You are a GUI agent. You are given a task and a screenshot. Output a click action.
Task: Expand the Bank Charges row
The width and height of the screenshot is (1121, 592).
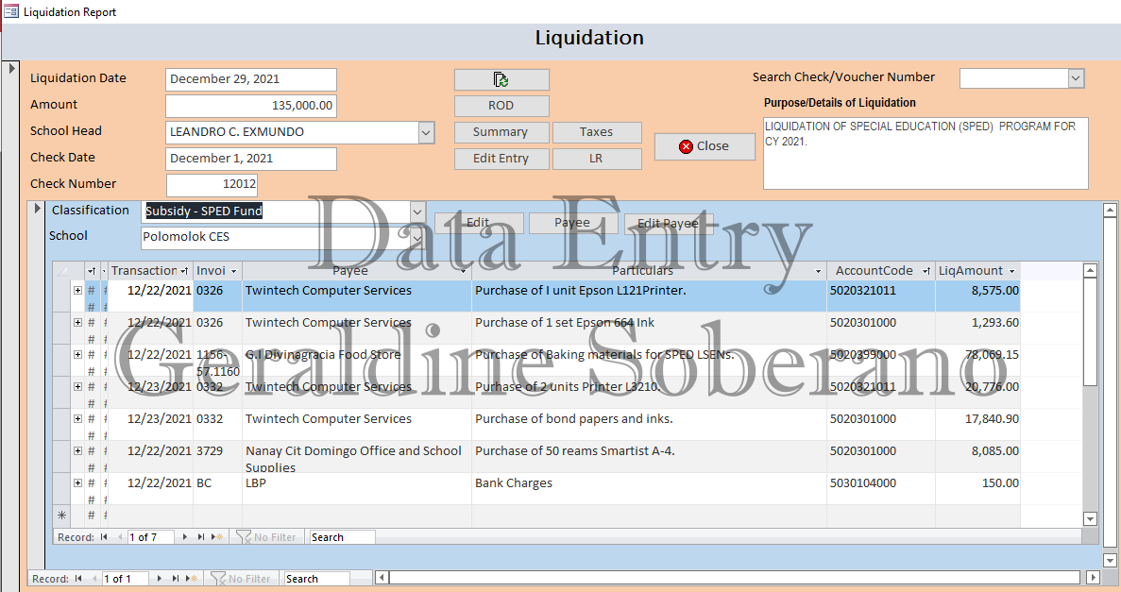tap(78, 483)
